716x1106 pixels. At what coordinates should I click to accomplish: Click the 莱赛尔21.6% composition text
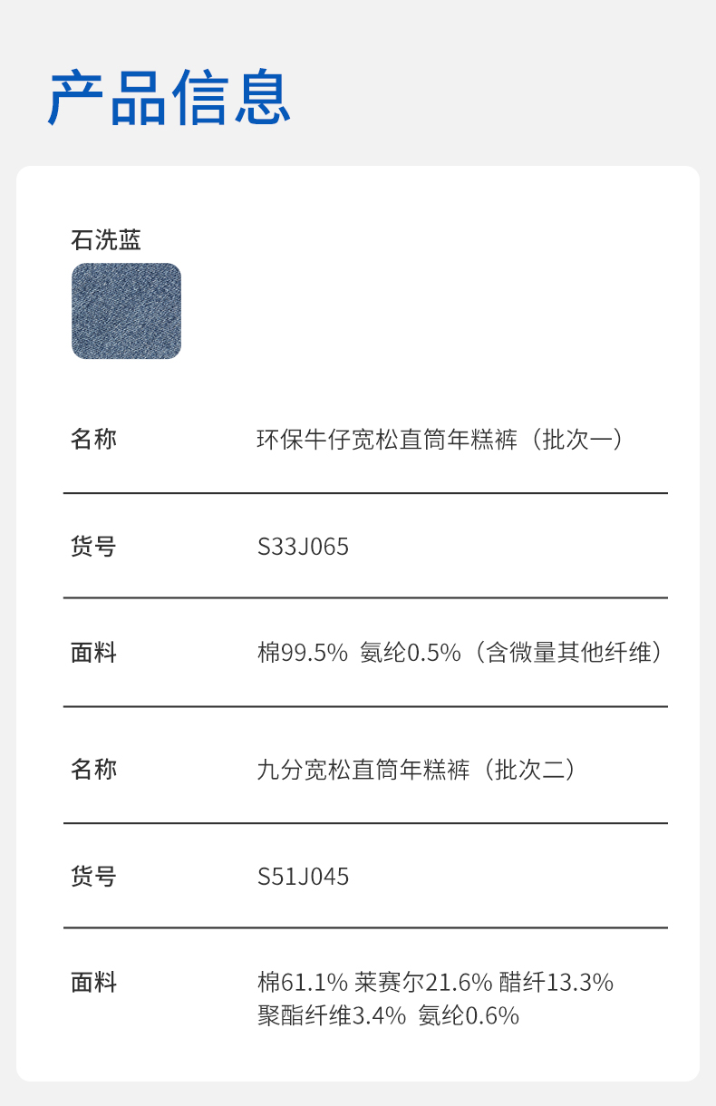(x=423, y=982)
